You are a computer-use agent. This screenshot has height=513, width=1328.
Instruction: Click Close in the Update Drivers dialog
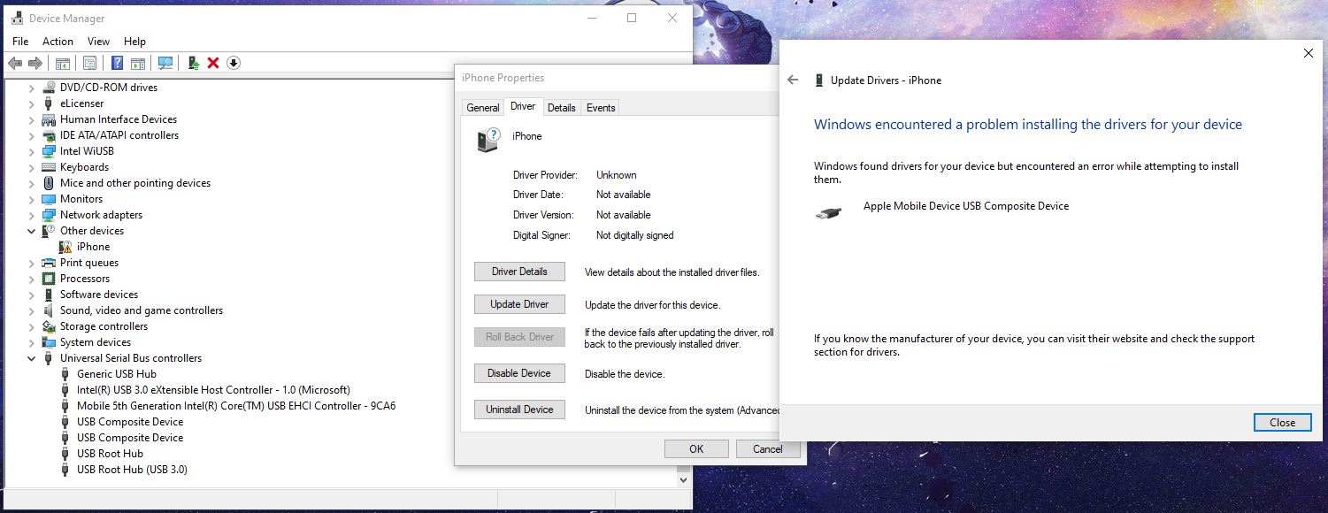tap(1282, 423)
